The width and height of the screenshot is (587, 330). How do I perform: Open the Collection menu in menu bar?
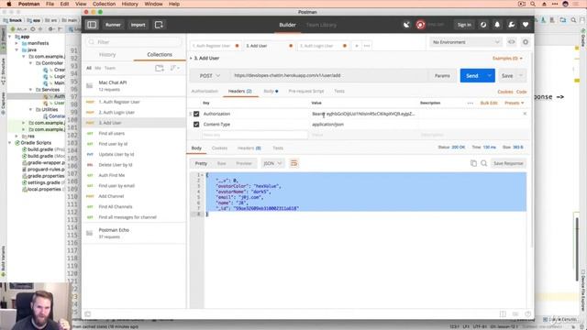[104, 4]
